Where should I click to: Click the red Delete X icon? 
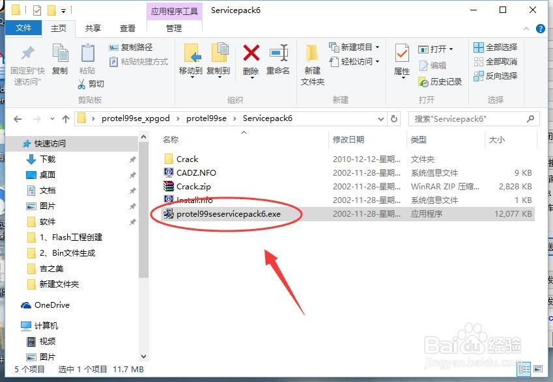[x=251, y=53]
